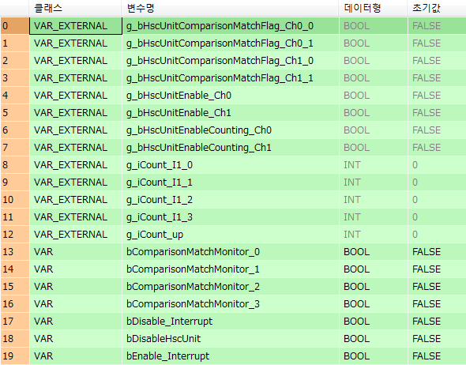Image resolution: width=466 pixels, height=365 pixels.
Task: Click INT data type cell of g_iCount_I1_2
Action: point(374,199)
